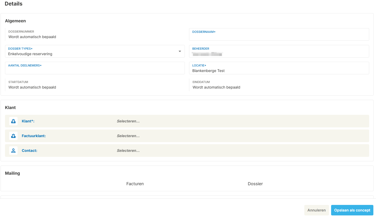Click the Enkelvoudige reservering value

click(x=30, y=54)
